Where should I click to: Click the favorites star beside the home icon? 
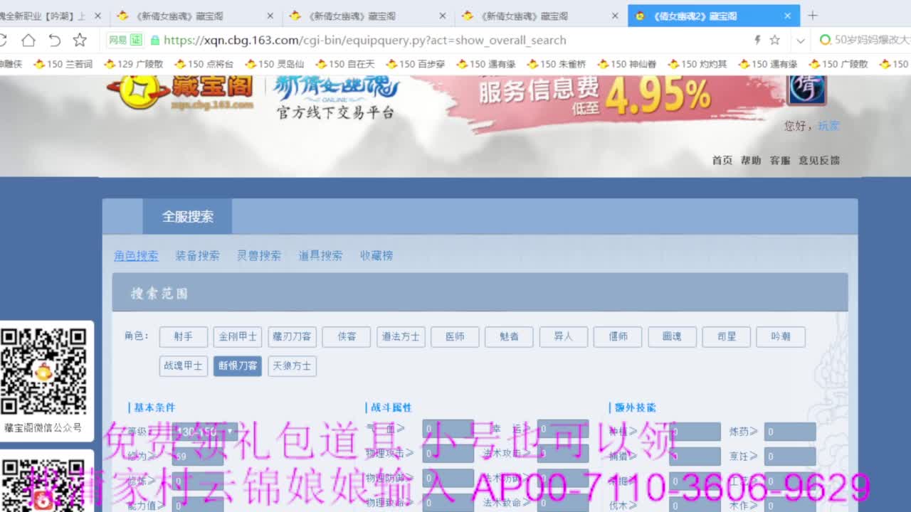click(x=80, y=40)
